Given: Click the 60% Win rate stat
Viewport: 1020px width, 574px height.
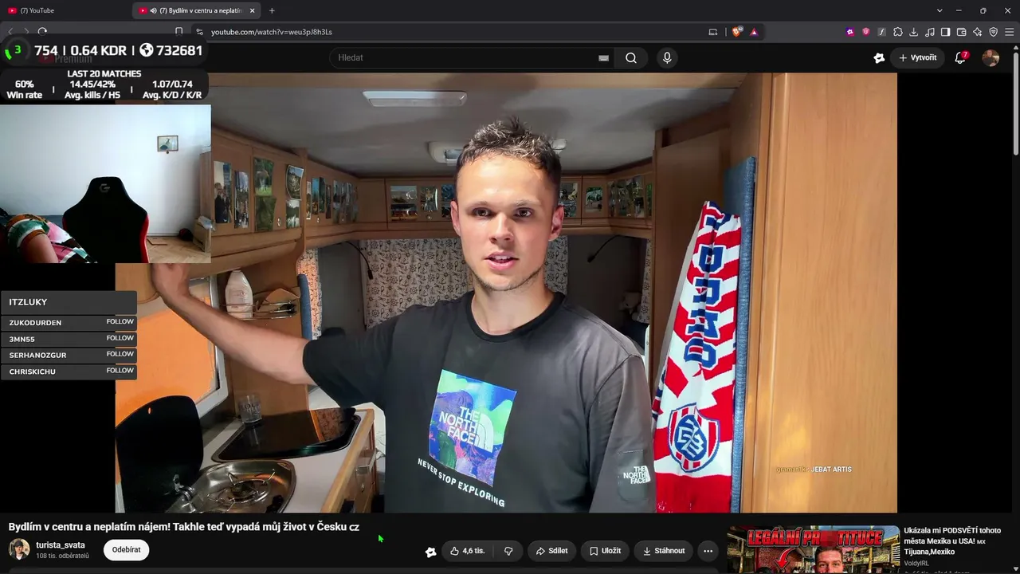Looking at the screenshot, I should 25,89.
